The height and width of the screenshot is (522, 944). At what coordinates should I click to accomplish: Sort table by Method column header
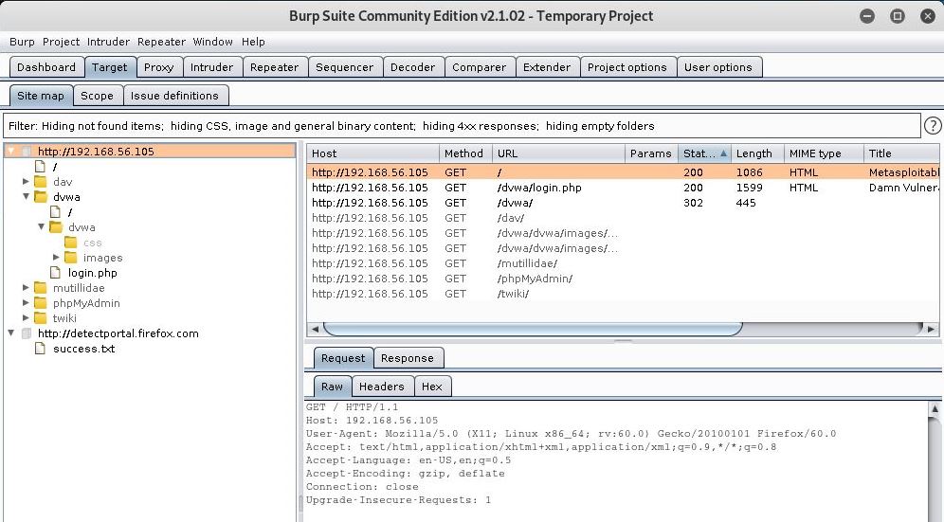pos(465,153)
